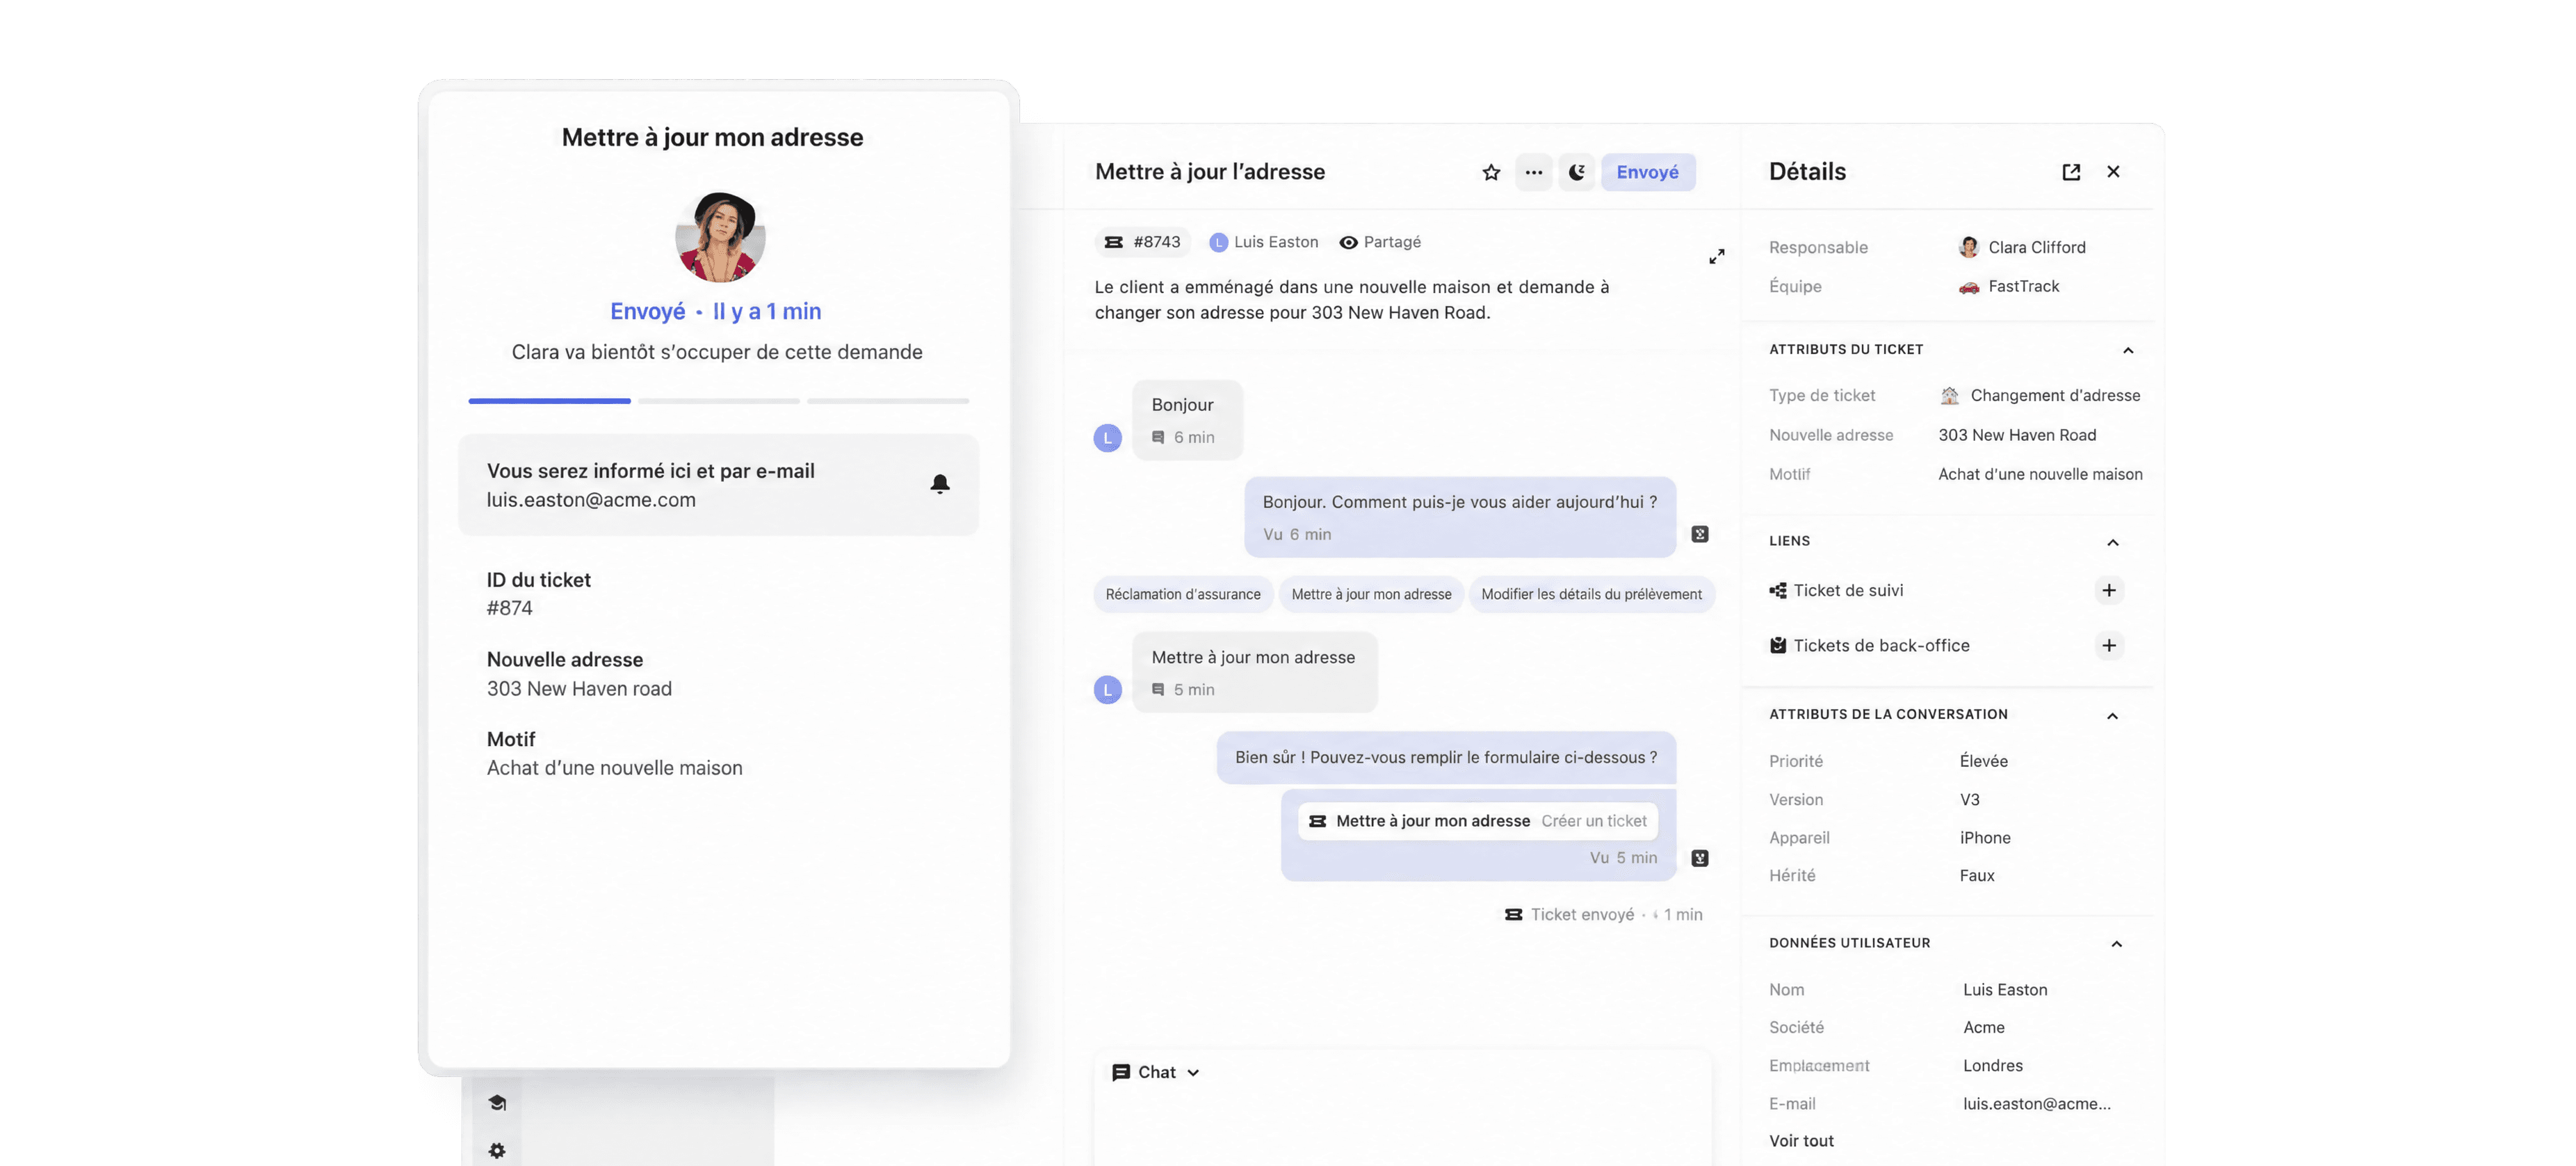Collapse the Données utilisateur section
Viewport: 2576px width, 1166px height.
2116,944
